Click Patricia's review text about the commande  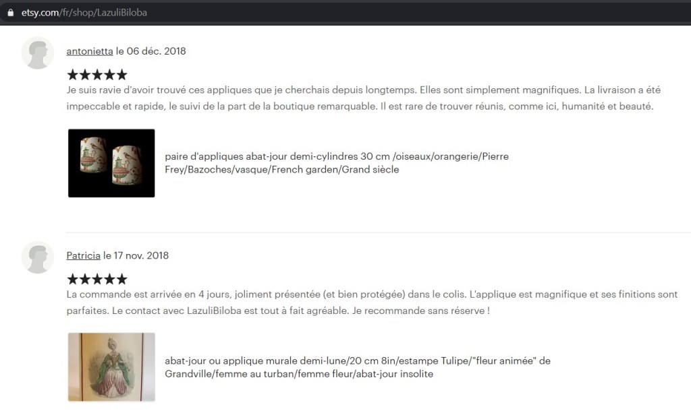[372, 303]
